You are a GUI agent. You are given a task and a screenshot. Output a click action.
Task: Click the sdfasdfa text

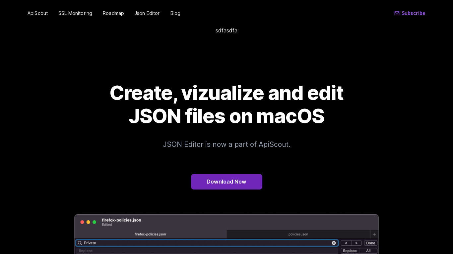pos(227,31)
